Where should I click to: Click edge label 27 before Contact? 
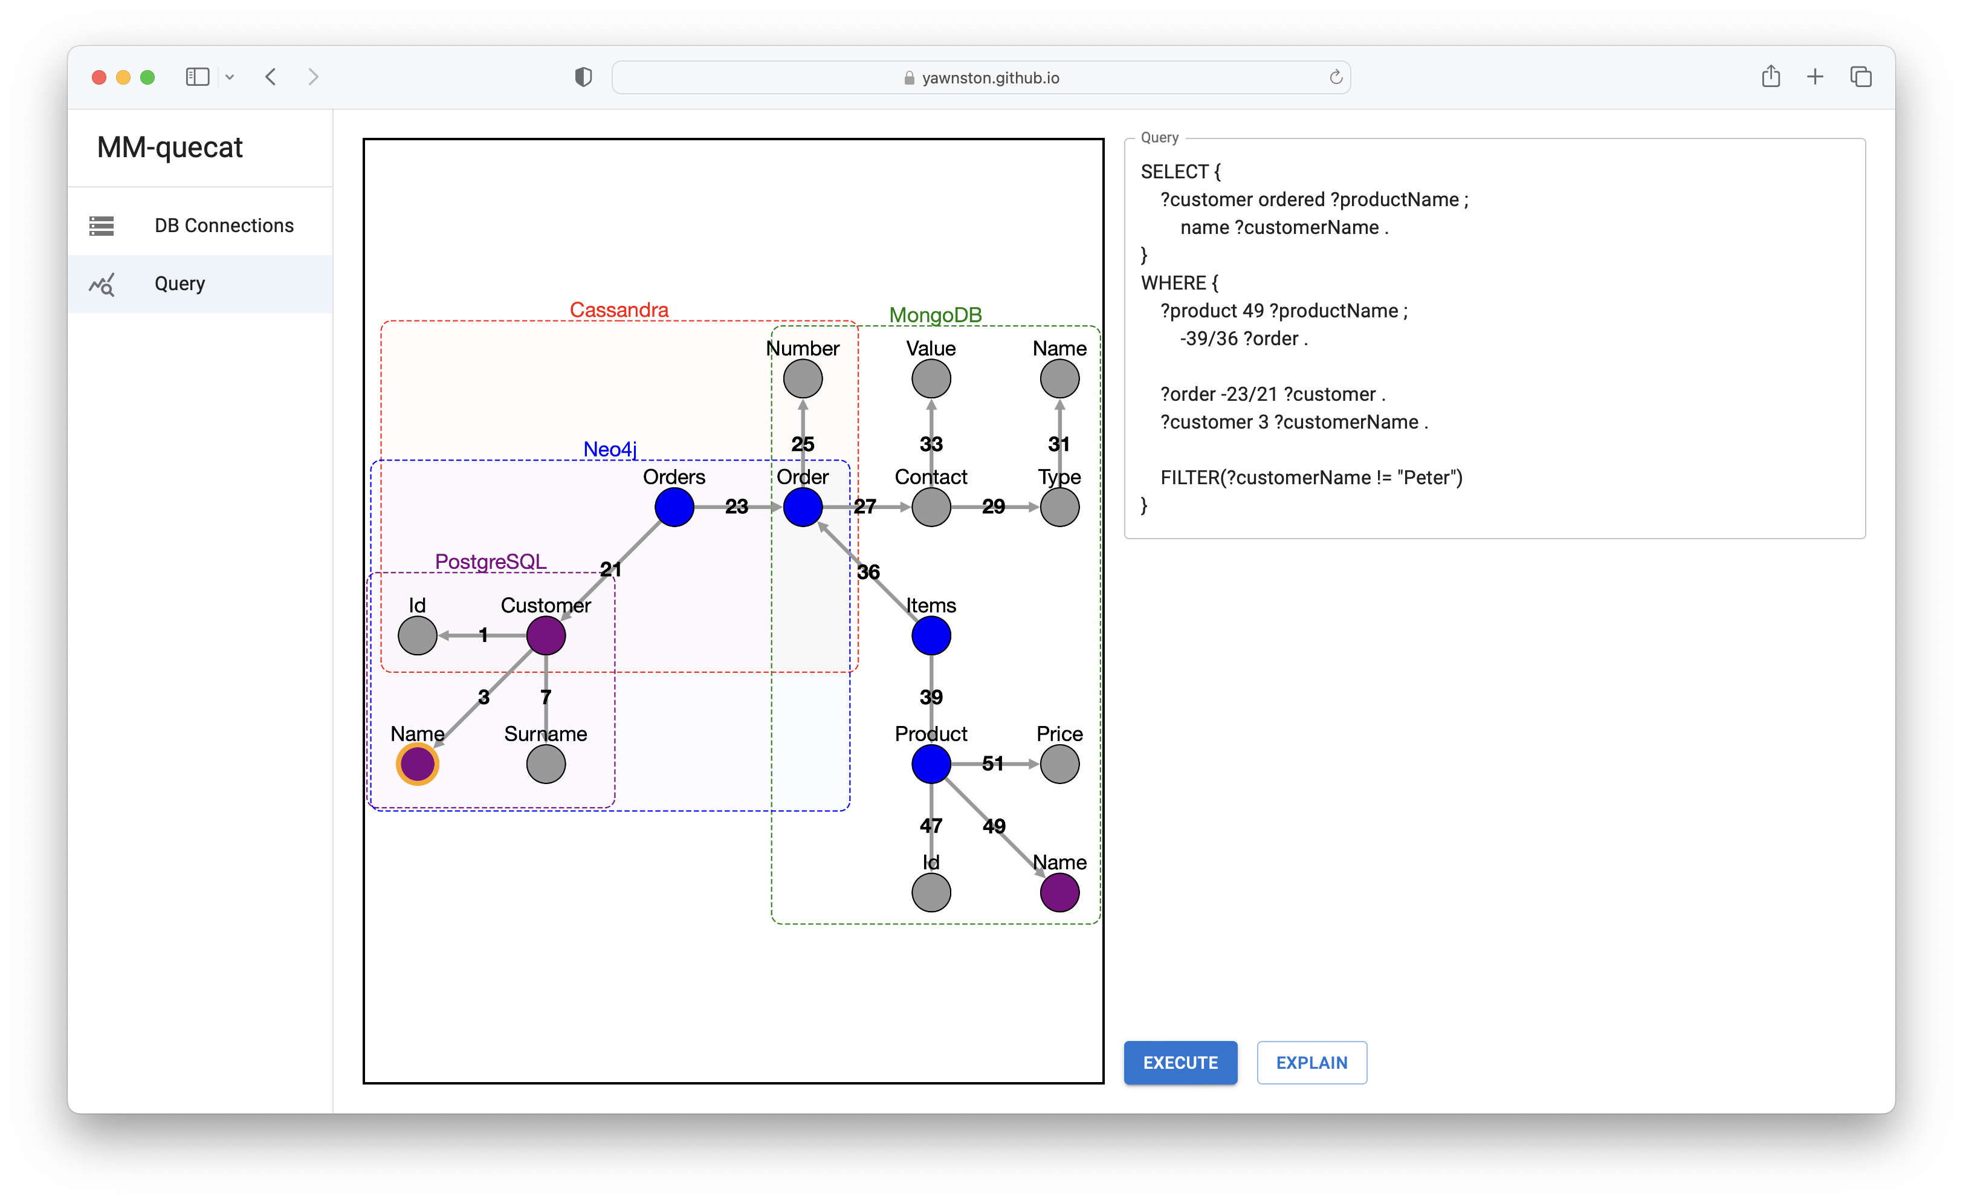point(864,507)
